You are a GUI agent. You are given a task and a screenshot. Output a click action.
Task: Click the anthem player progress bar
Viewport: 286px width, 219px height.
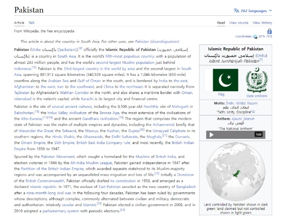coord(235,135)
